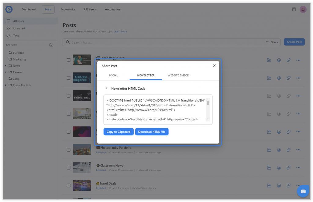Check the Photography Portfolio post checkbox
The height and width of the screenshot is (202, 313).
click(68, 150)
